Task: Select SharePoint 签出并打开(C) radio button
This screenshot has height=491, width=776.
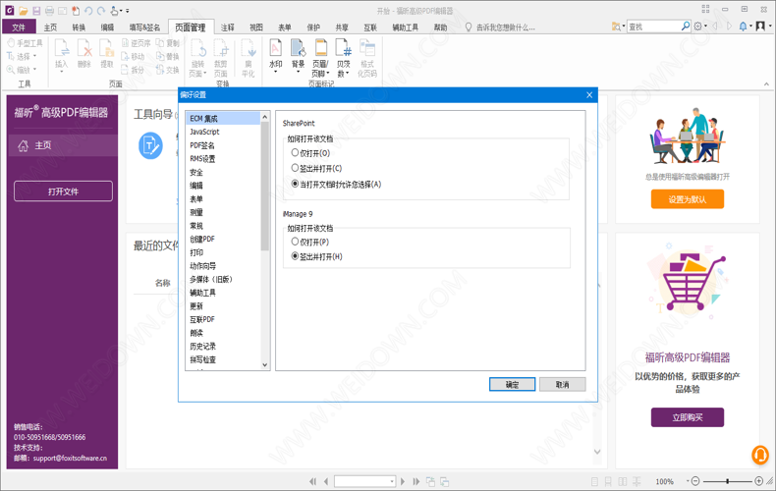Action: coord(295,168)
